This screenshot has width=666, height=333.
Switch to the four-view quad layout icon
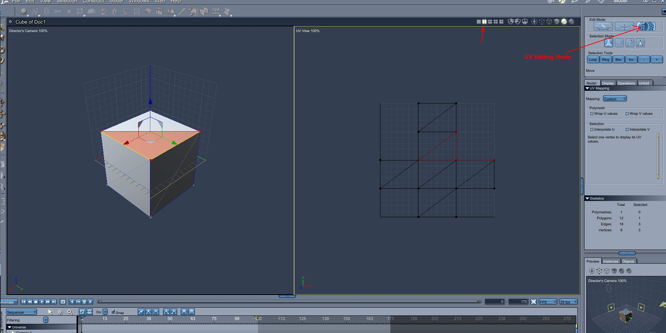point(496,22)
